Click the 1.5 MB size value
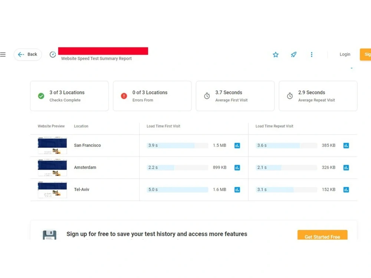This screenshot has width=371, height=278. click(220, 145)
